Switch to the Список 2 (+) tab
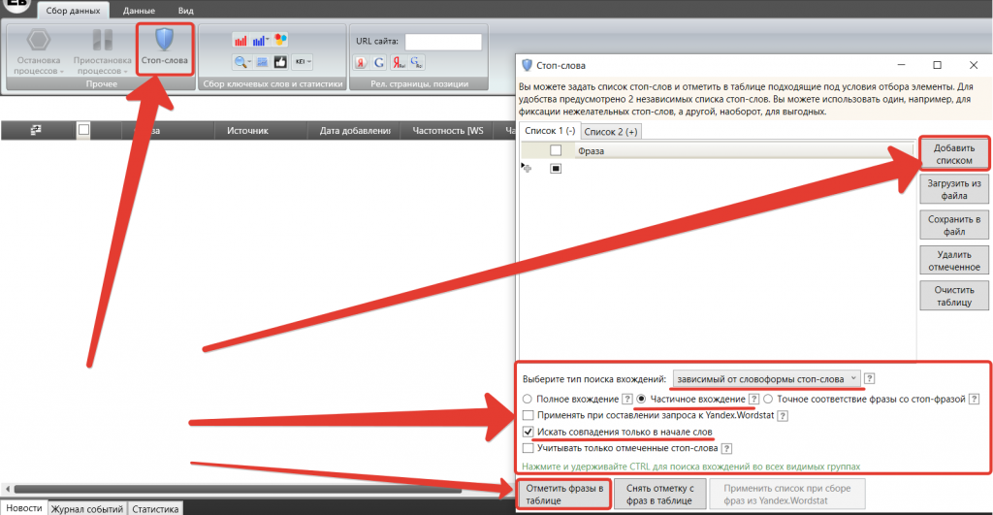 point(611,132)
